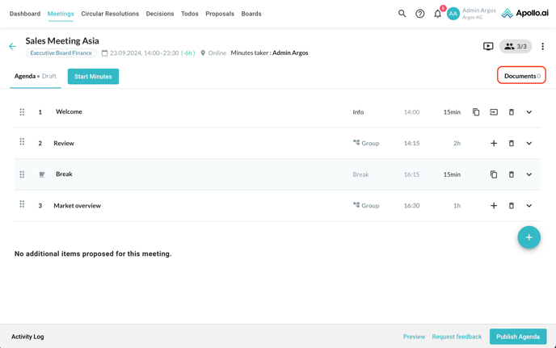This screenshot has width=556, height=348.
Task: Click the Request feedback link
Action: point(457,337)
